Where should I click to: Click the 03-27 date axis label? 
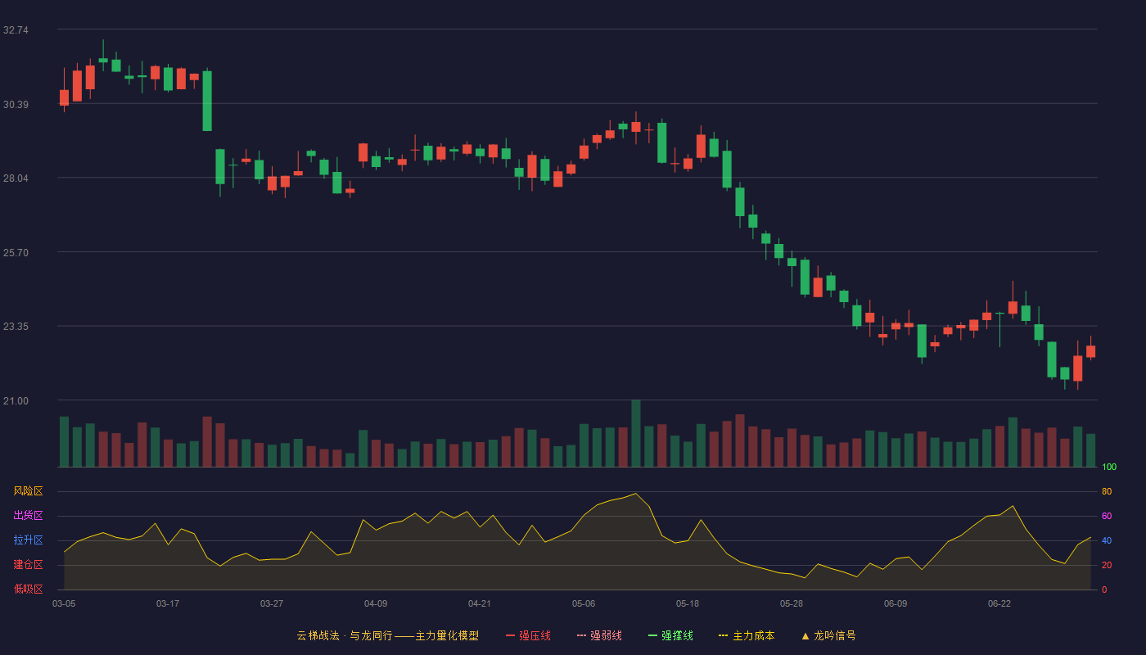272,603
